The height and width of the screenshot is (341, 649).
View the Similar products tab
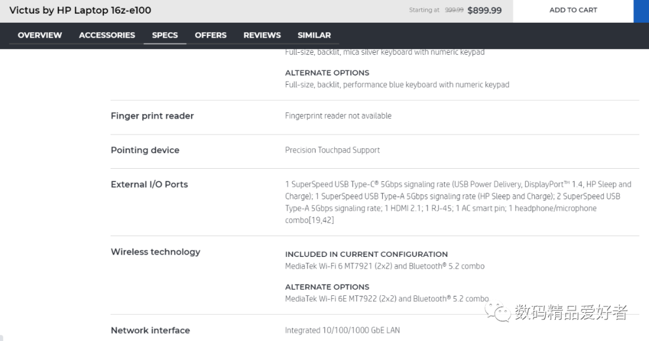pos(314,35)
